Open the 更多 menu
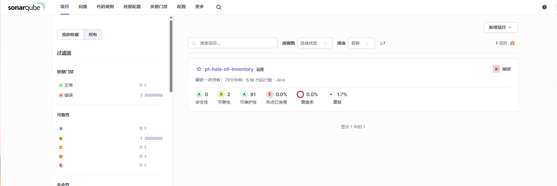Image resolution: width=557 pixels, height=186 pixels. [x=199, y=7]
